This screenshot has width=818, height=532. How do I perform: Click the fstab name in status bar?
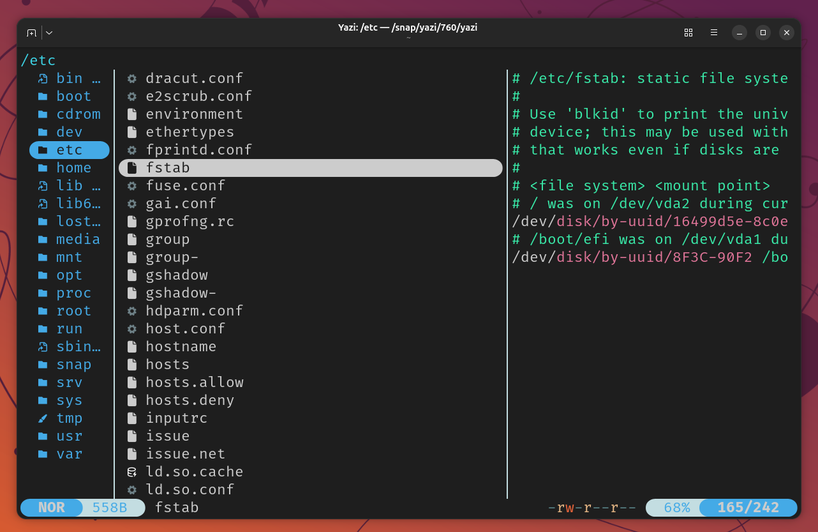pyautogui.click(x=177, y=508)
